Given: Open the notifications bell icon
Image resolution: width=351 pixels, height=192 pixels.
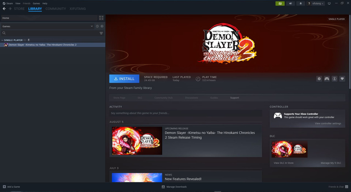Looking at the screenshot, I should 301,3.
